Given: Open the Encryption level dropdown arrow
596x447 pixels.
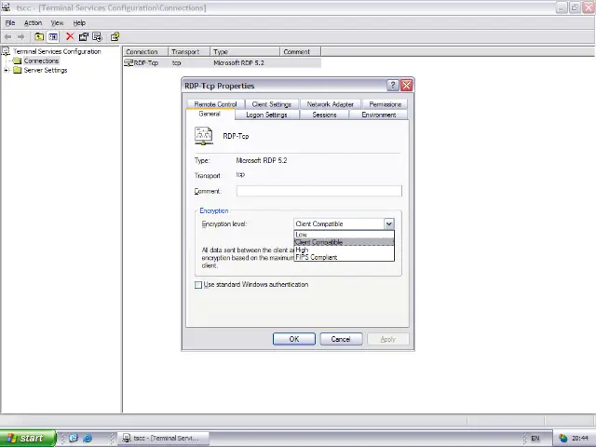Looking at the screenshot, I should coord(388,224).
